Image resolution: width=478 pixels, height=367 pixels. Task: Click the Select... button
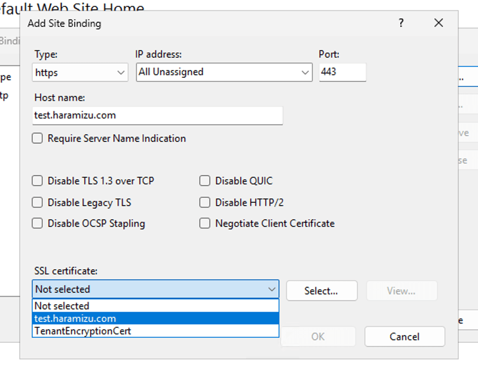tap(321, 291)
